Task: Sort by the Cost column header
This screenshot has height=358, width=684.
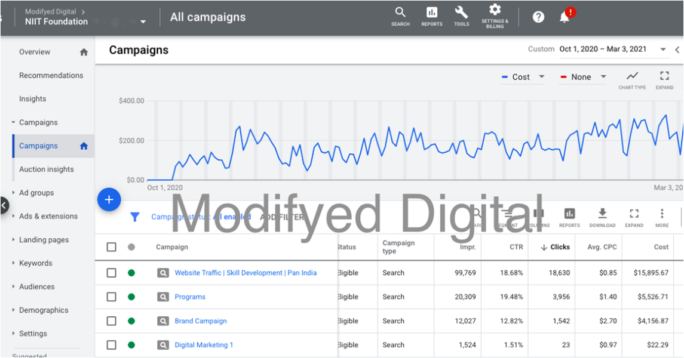Action: [661, 247]
